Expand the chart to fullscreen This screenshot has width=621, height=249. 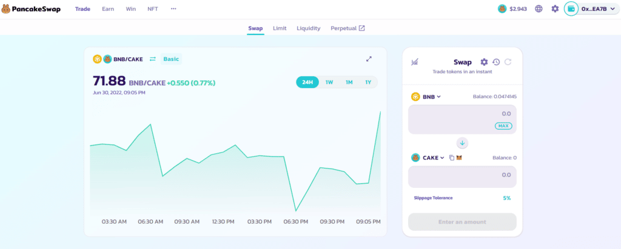(x=369, y=59)
